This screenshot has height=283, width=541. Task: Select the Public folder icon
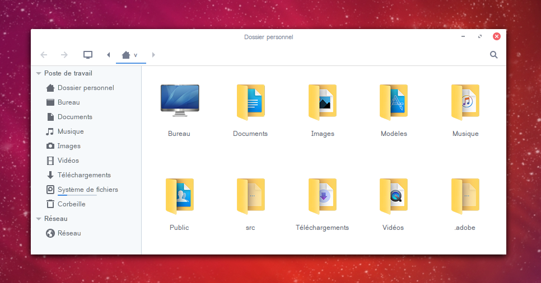click(180, 196)
